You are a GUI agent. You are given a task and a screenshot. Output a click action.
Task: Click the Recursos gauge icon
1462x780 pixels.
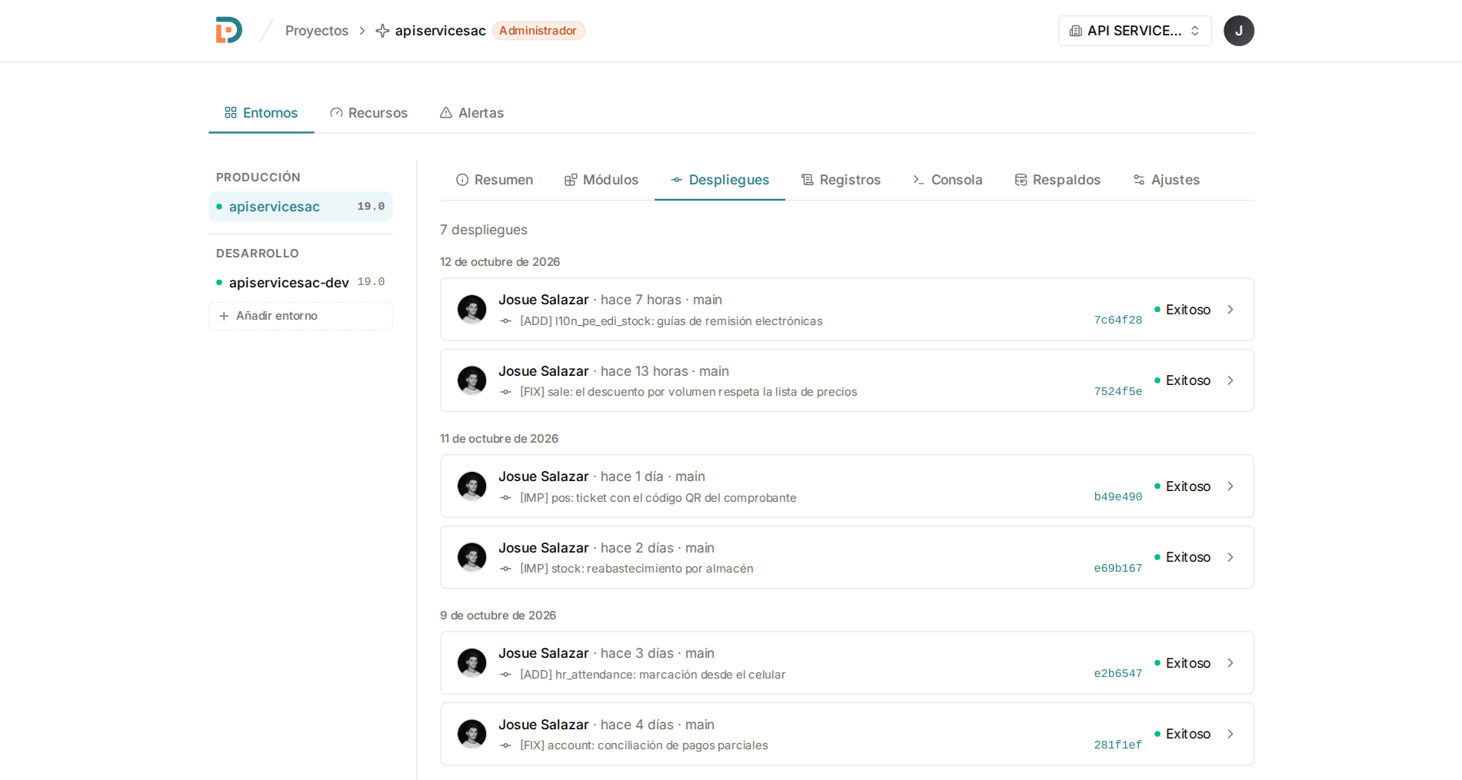(336, 113)
